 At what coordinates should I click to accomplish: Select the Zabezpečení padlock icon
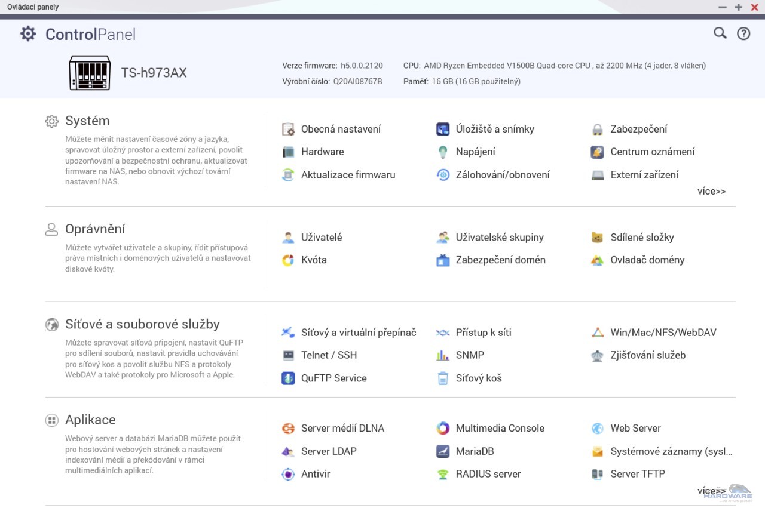(x=597, y=130)
